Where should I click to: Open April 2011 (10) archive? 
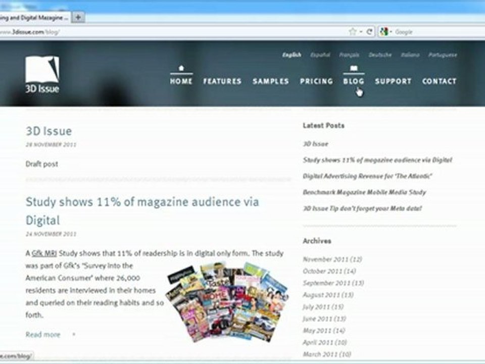pyautogui.click(x=325, y=342)
